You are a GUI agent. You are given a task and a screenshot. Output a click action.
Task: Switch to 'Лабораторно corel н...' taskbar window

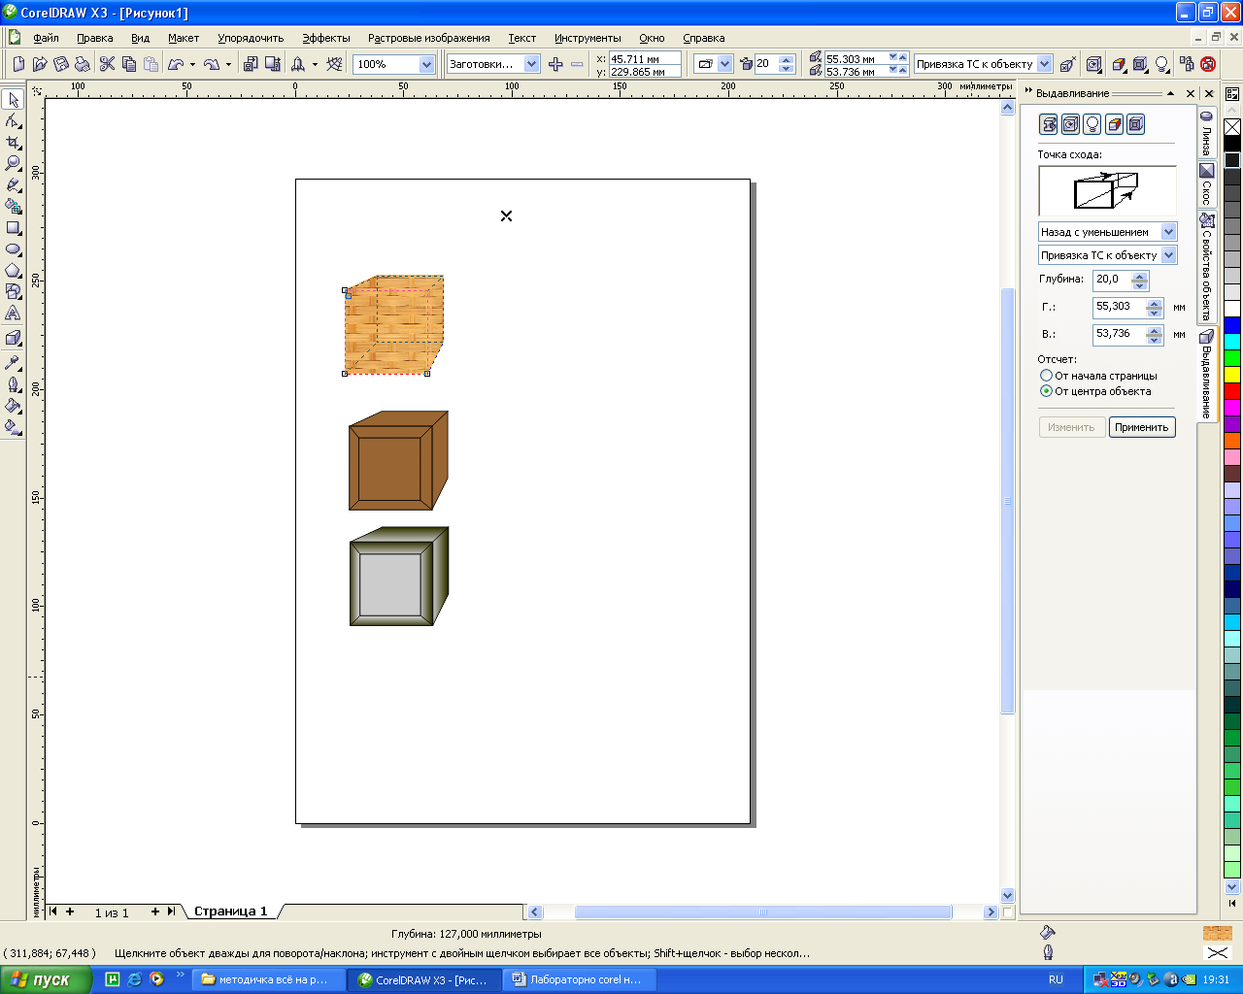coord(580,979)
